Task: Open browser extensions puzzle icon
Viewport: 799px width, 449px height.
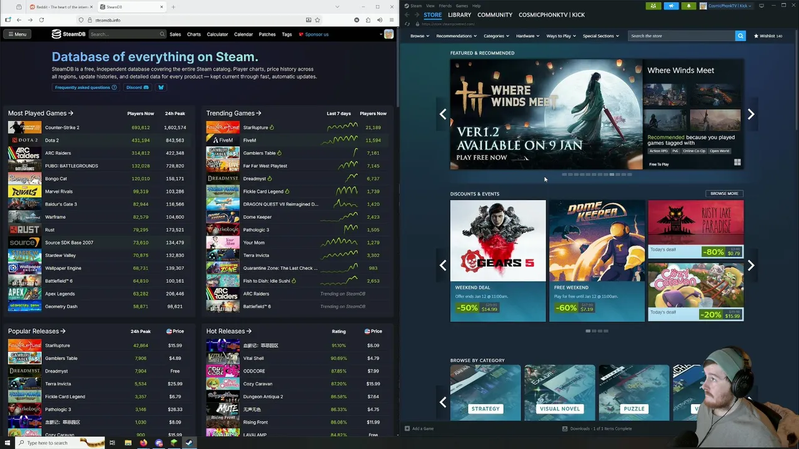Action: point(368,20)
